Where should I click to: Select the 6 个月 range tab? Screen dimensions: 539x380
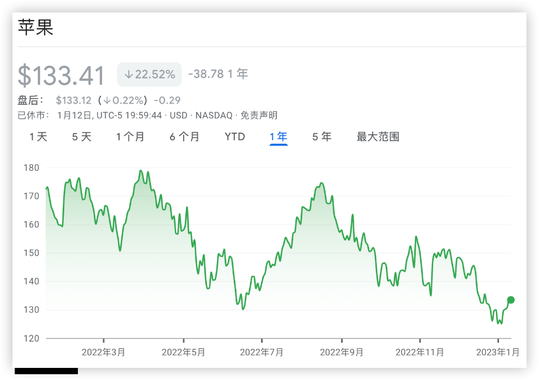click(x=185, y=137)
